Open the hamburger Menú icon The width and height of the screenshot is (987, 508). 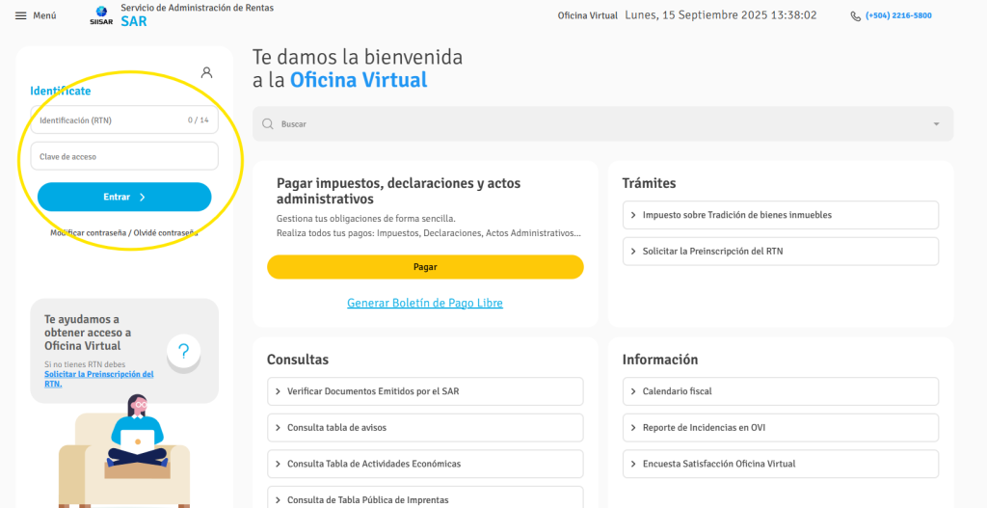(21, 15)
